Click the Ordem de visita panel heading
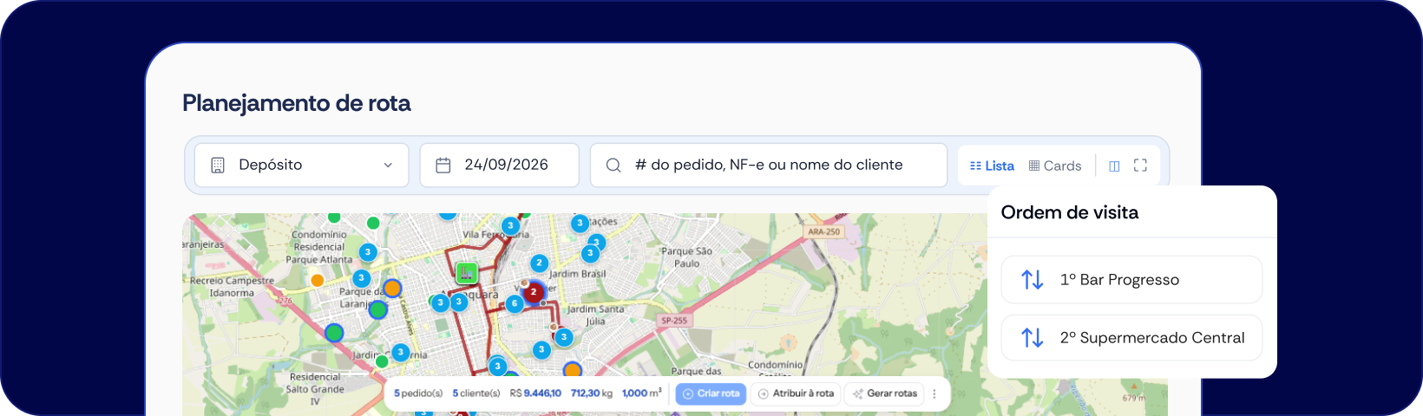The height and width of the screenshot is (416, 1423). (x=1069, y=212)
